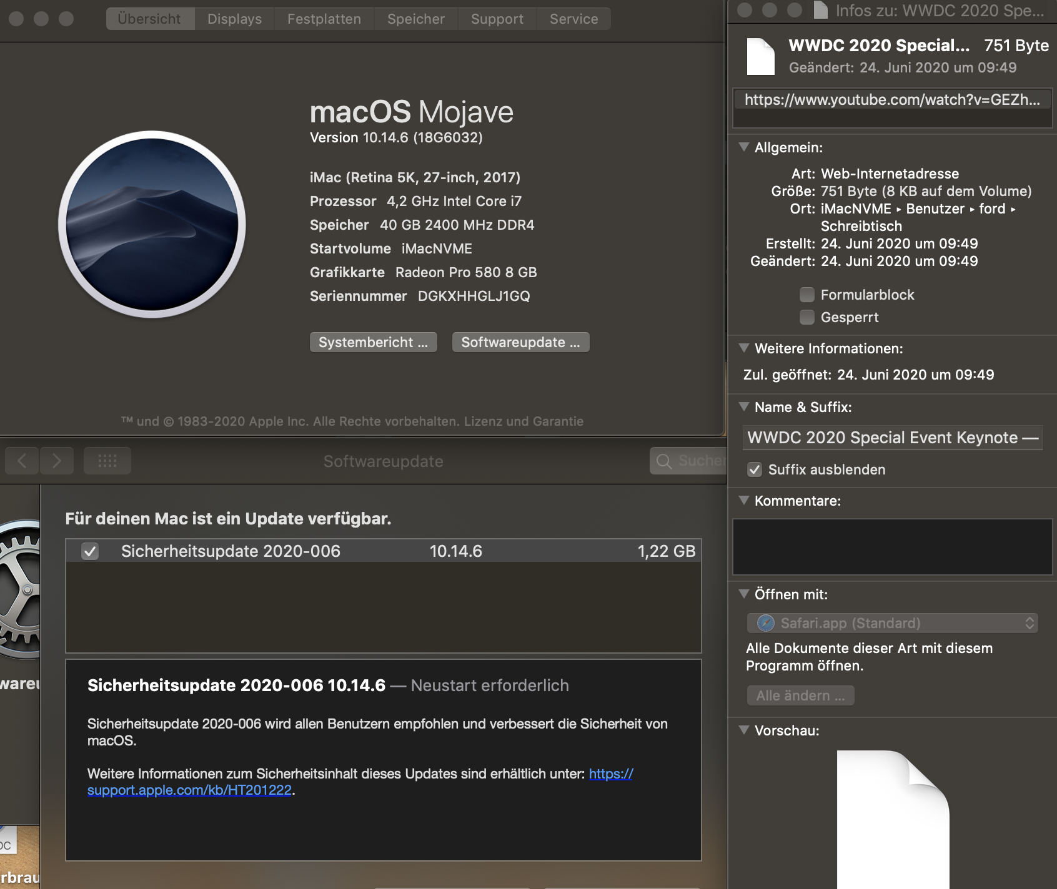Click the text 'iMac (Retina 5K, 27-inch, 2017)'
Viewport: 1057px width, 889px height.
pyautogui.click(x=415, y=177)
